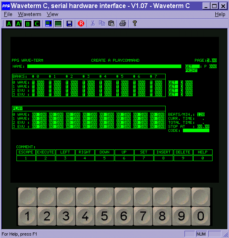Click the green NAME input bar

104,67
